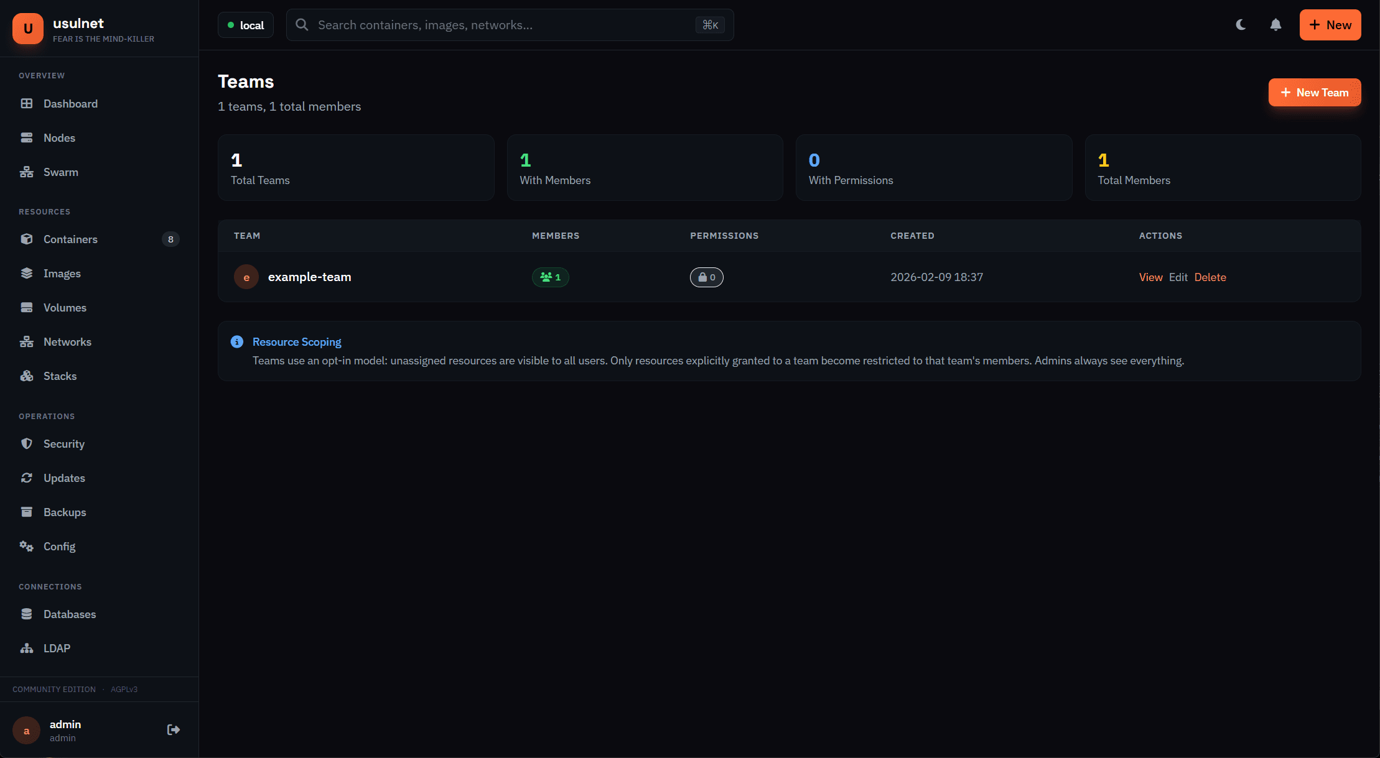Open the Databases section
Screen dimensions: 1380x758
[70, 614]
